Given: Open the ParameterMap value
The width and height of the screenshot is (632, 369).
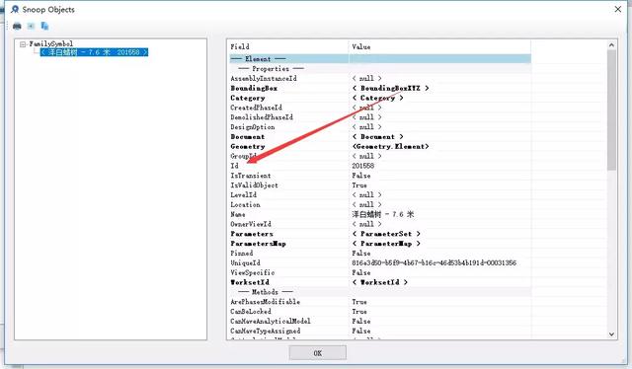Looking at the screenshot, I should click(x=386, y=244).
